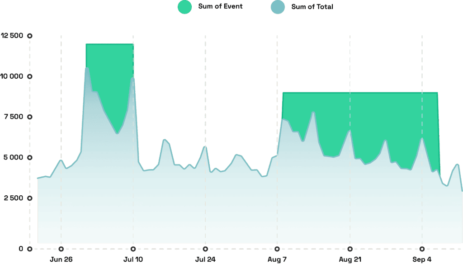Click the 5 000 y-axis circle marker
Viewport: 463px width, 264px height.
tap(30, 158)
